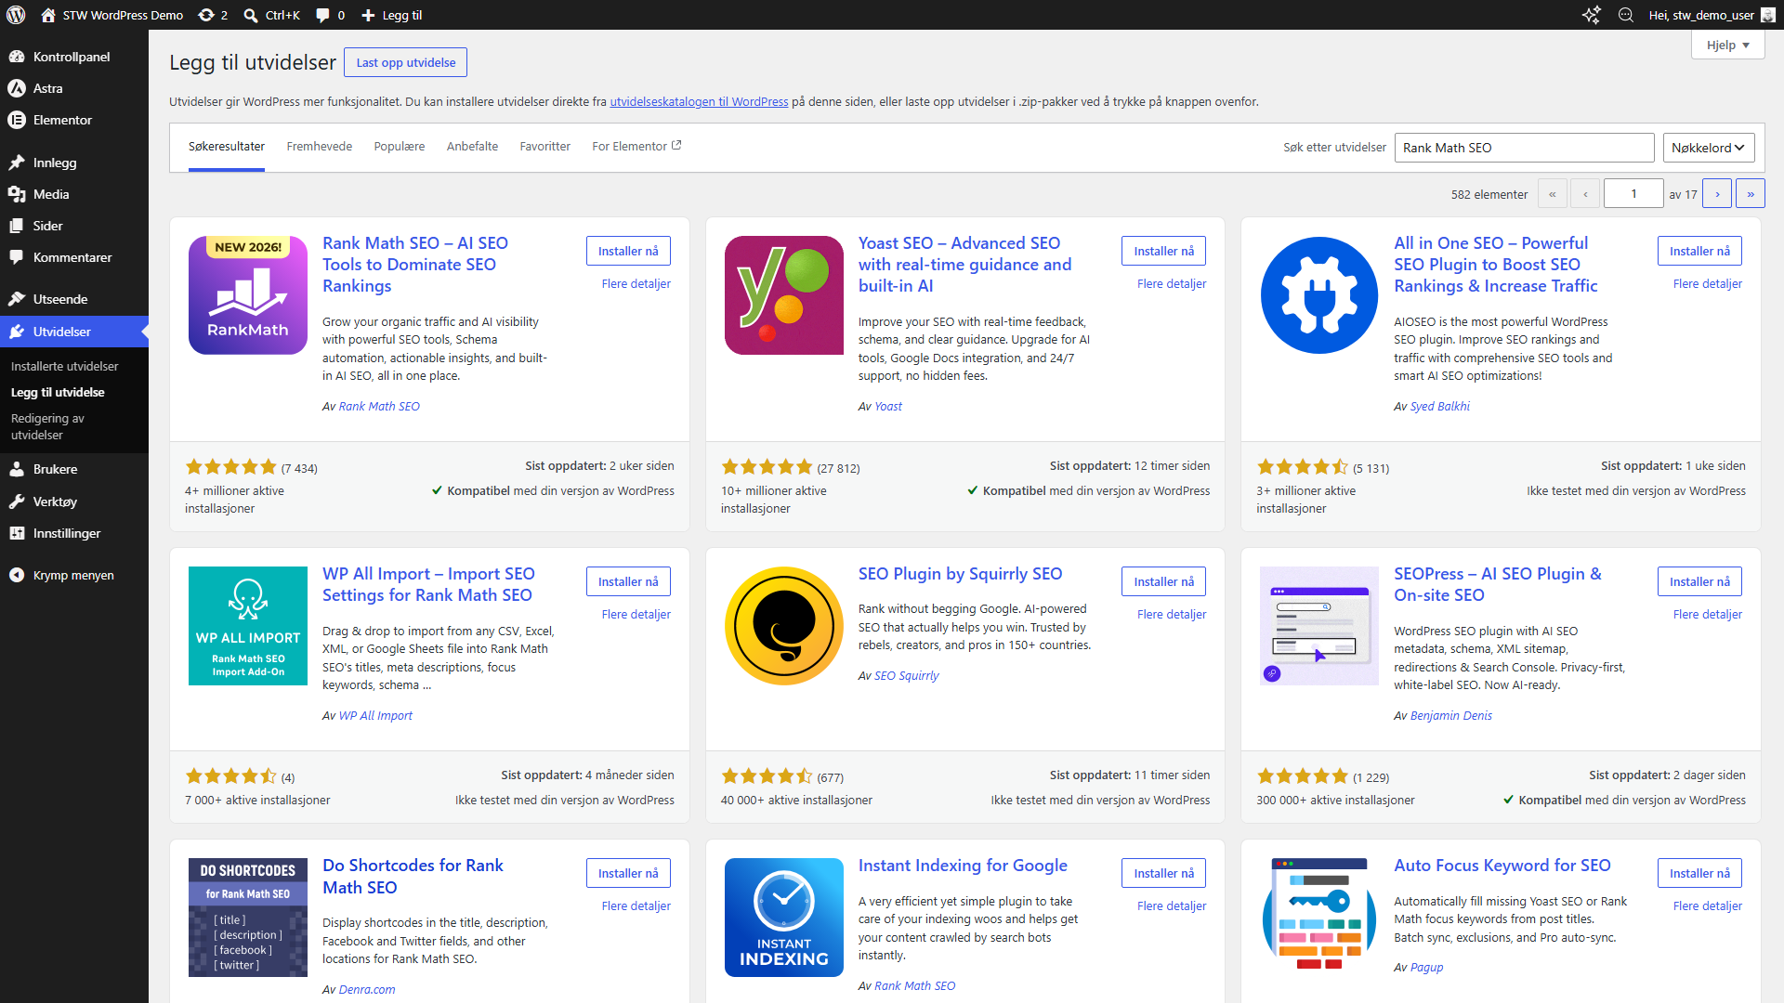
Task: Click the Yoast SEO plugin logo
Action: pos(784,295)
